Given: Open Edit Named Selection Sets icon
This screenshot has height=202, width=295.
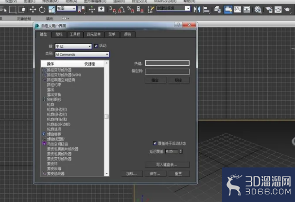Looking at the screenshot, I should click(151, 9).
